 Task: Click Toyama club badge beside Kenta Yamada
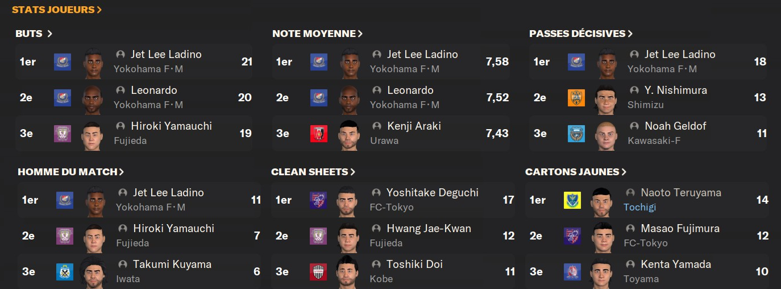click(572, 271)
